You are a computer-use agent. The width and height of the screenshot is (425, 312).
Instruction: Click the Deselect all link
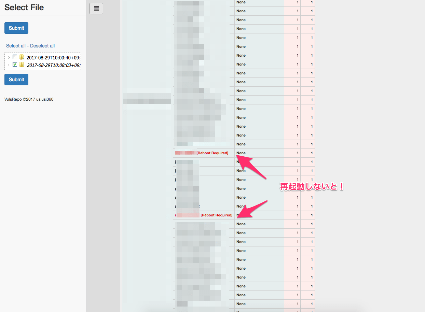click(x=42, y=46)
